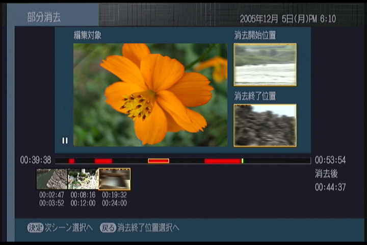Click the first small red timeline segment
This screenshot has height=245, width=367.
coord(71,161)
